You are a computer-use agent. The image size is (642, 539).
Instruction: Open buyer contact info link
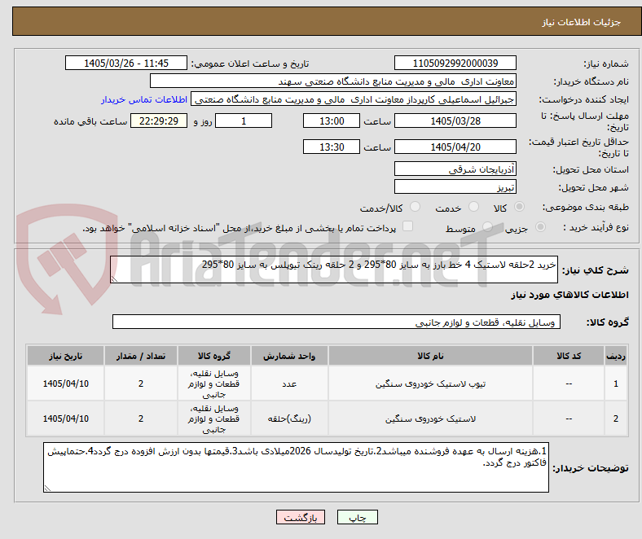144,99
